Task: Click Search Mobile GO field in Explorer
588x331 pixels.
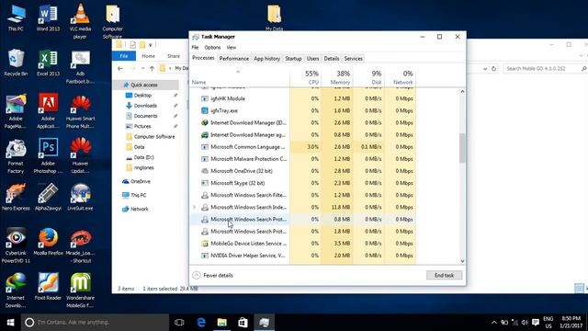Action: (x=545, y=69)
